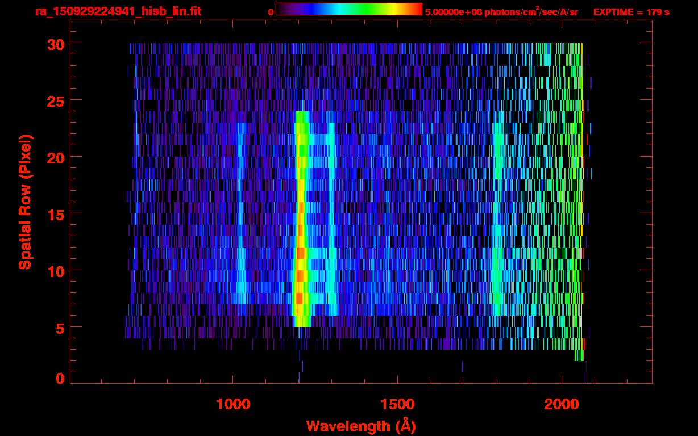Click the 1000 wavelength tick label
The width and height of the screenshot is (698, 436).
pos(232,404)
